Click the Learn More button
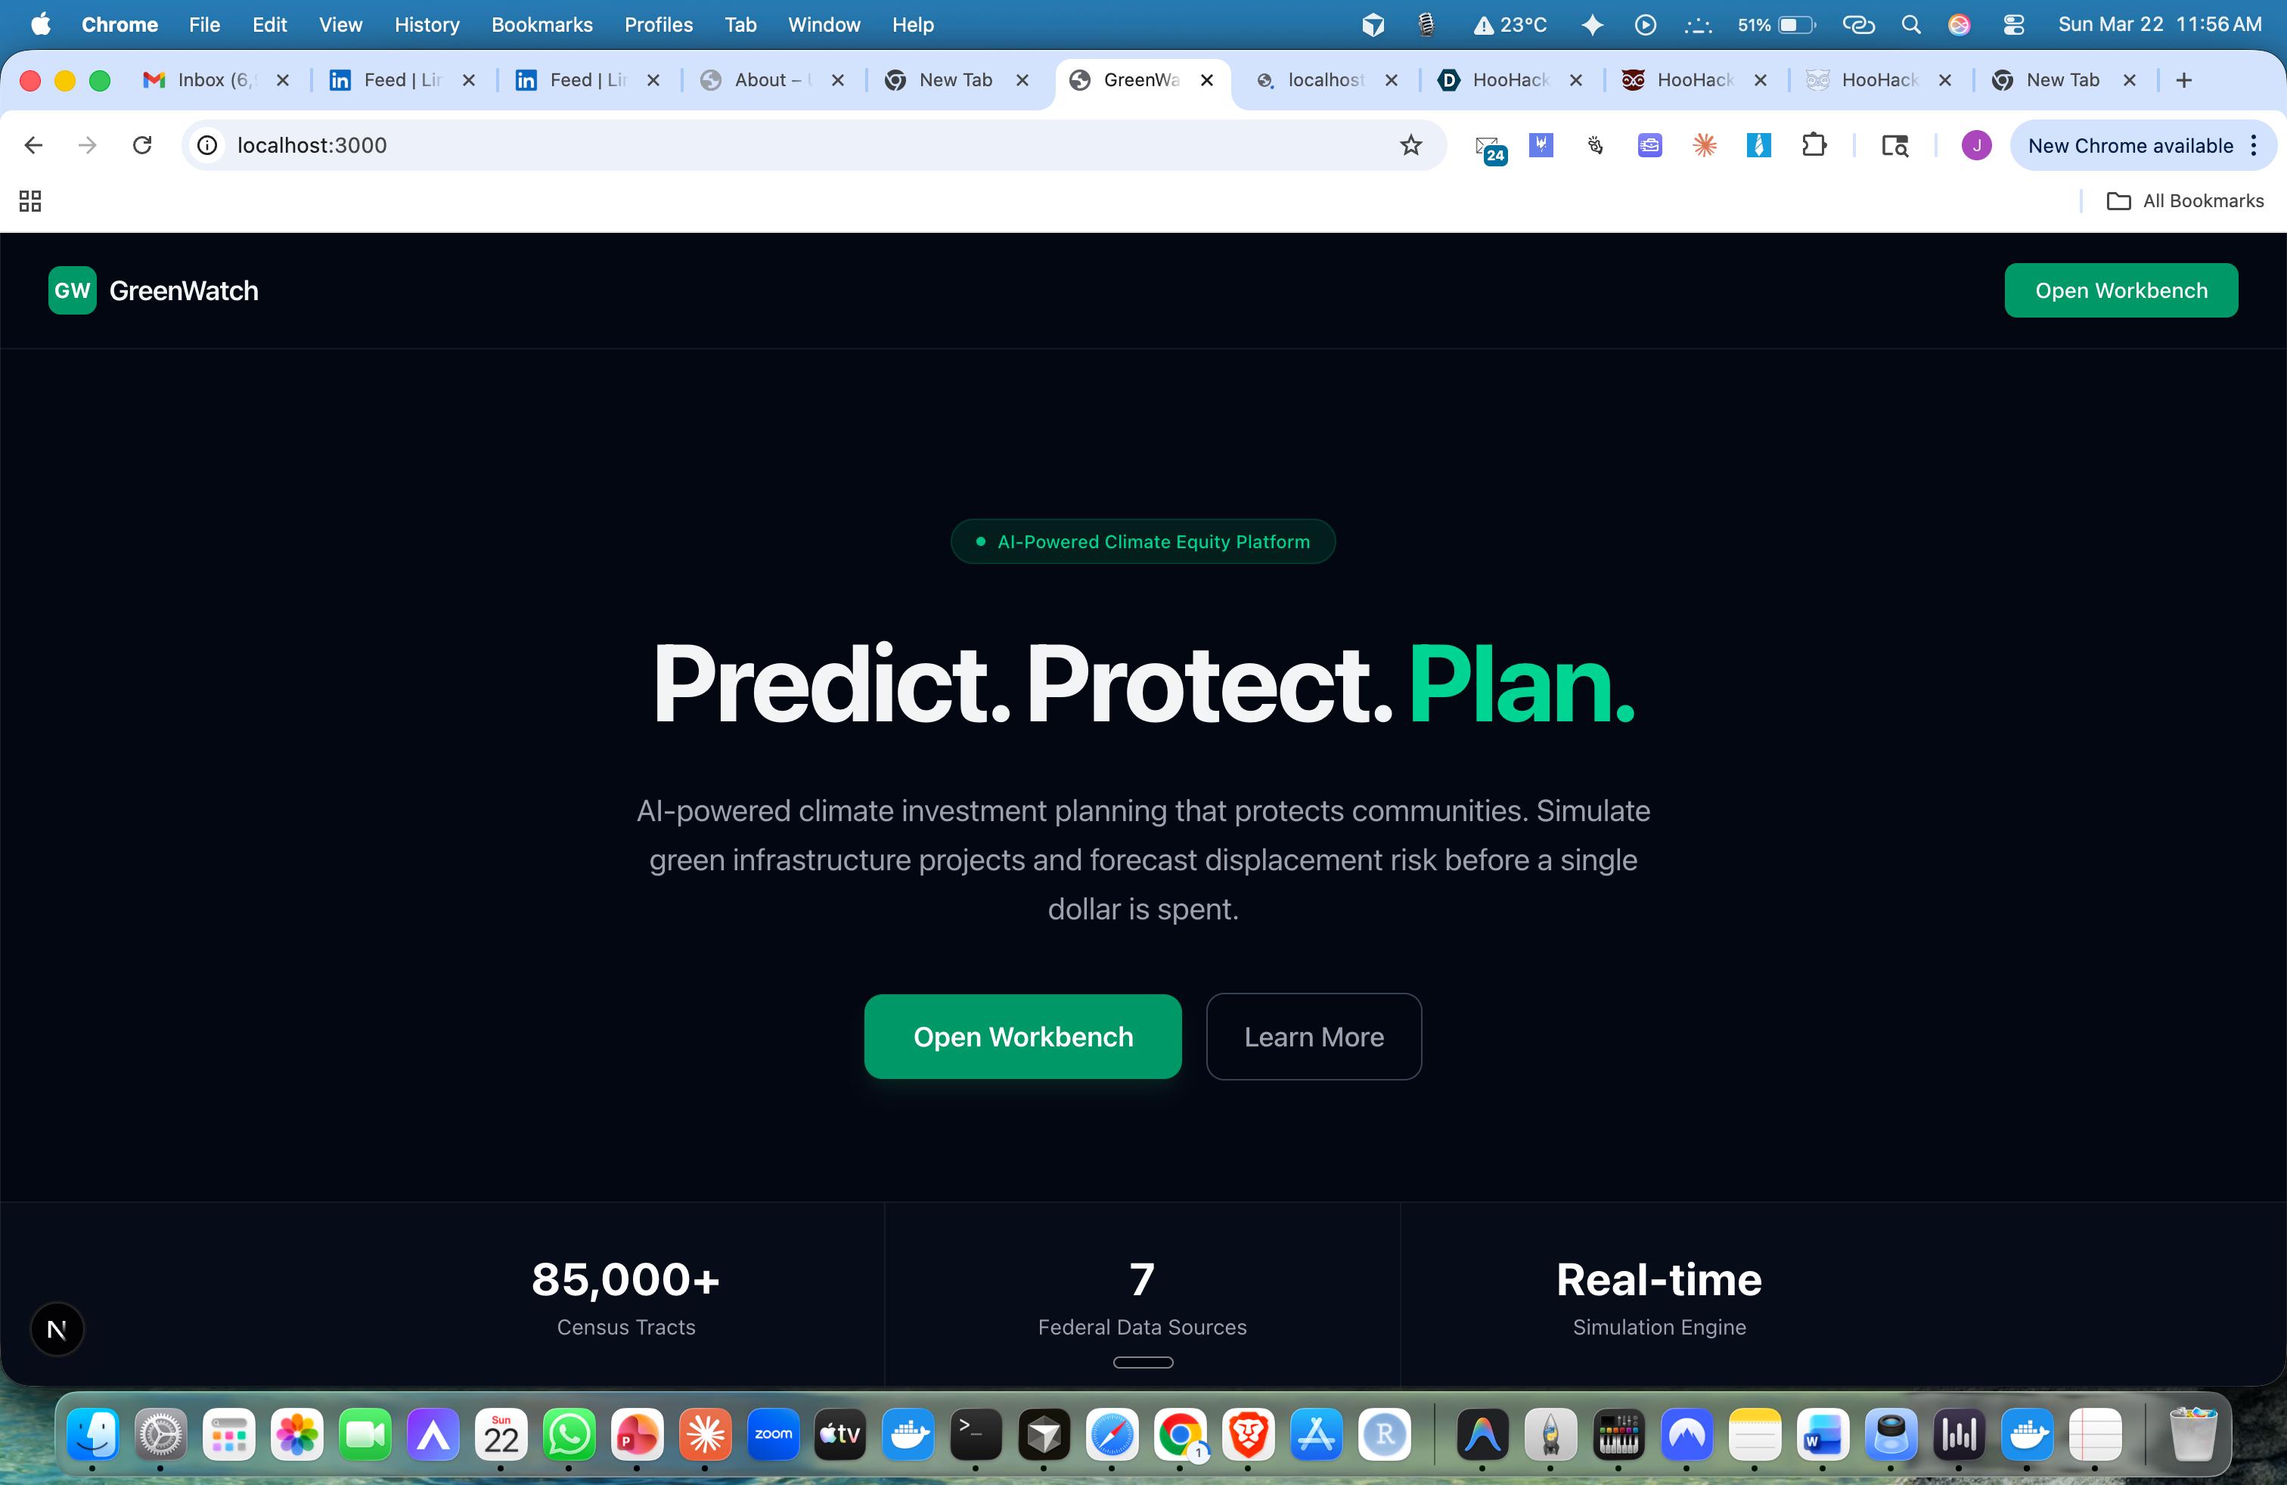Image resolution: width=2287 pixels, height=1485 pixels. (x=1314, y=1037)
